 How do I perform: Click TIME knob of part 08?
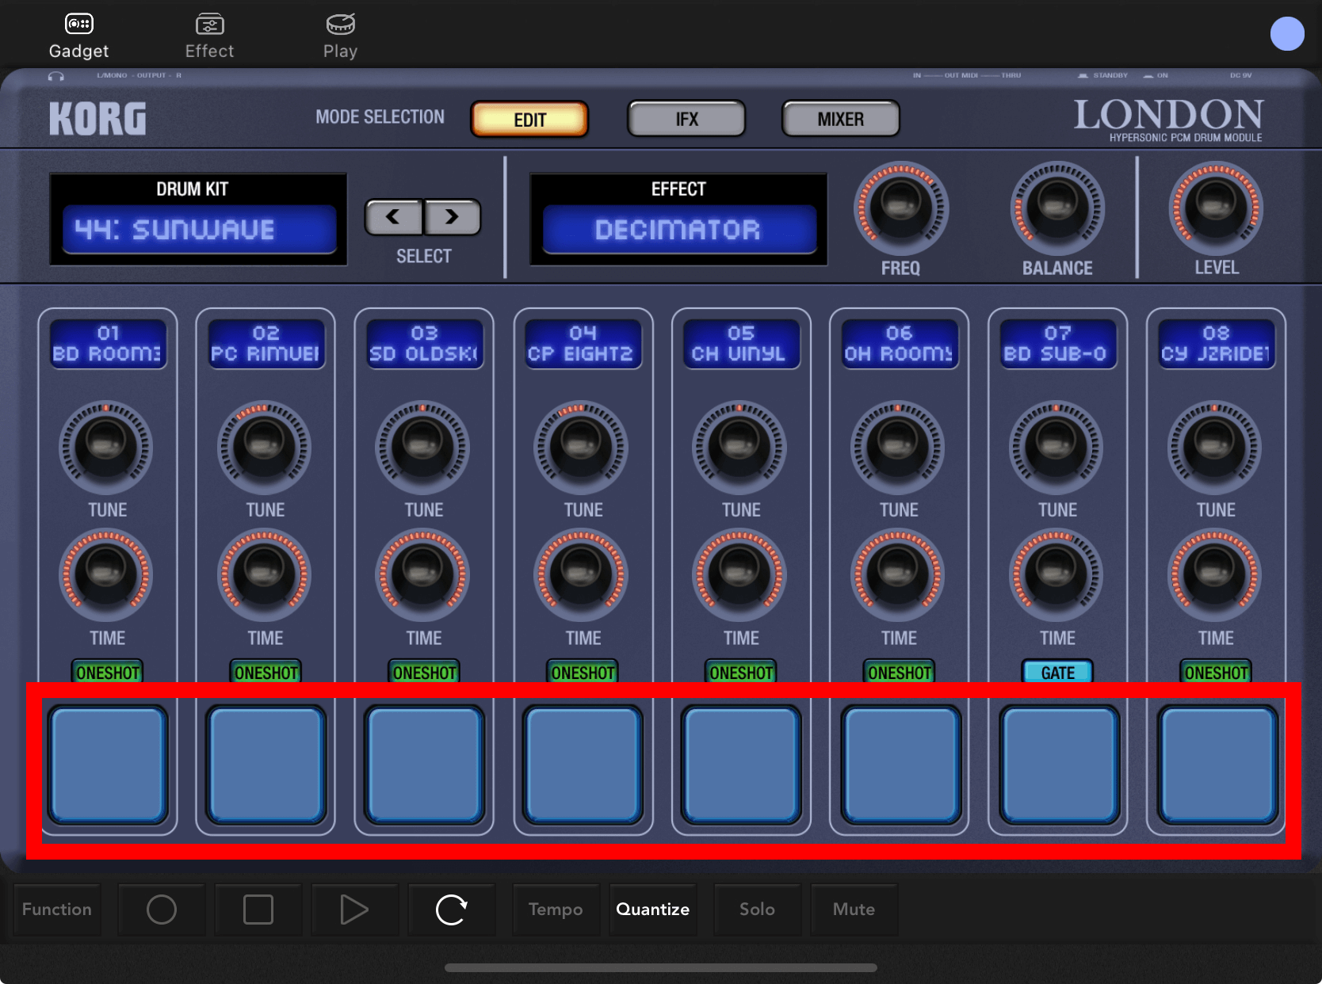click(x=1214, y=575)
